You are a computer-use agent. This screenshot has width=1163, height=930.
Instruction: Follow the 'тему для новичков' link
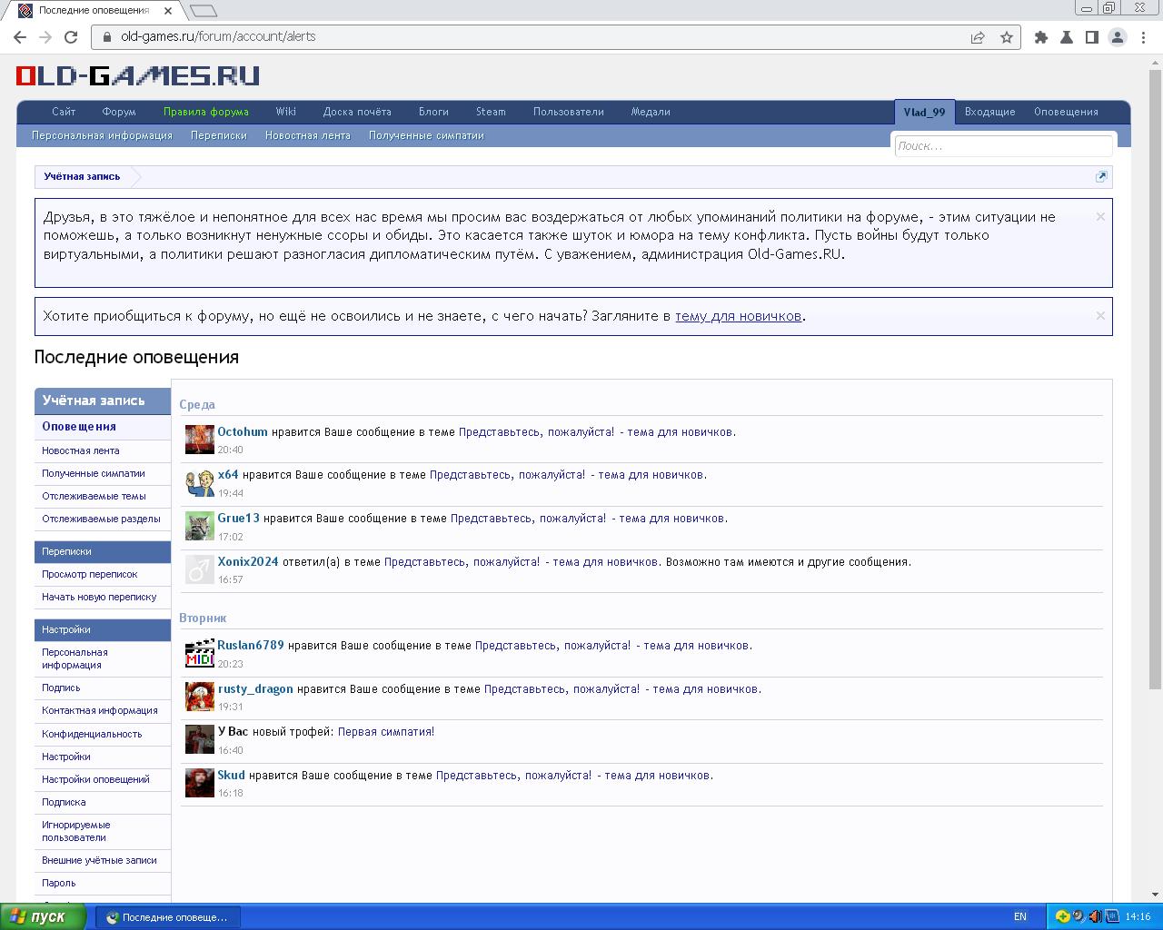click(x=738, y=316)
